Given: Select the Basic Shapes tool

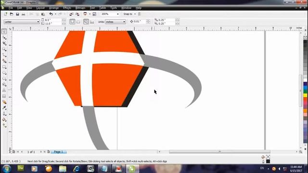Looking at the screenshot, I should point(4,85).
